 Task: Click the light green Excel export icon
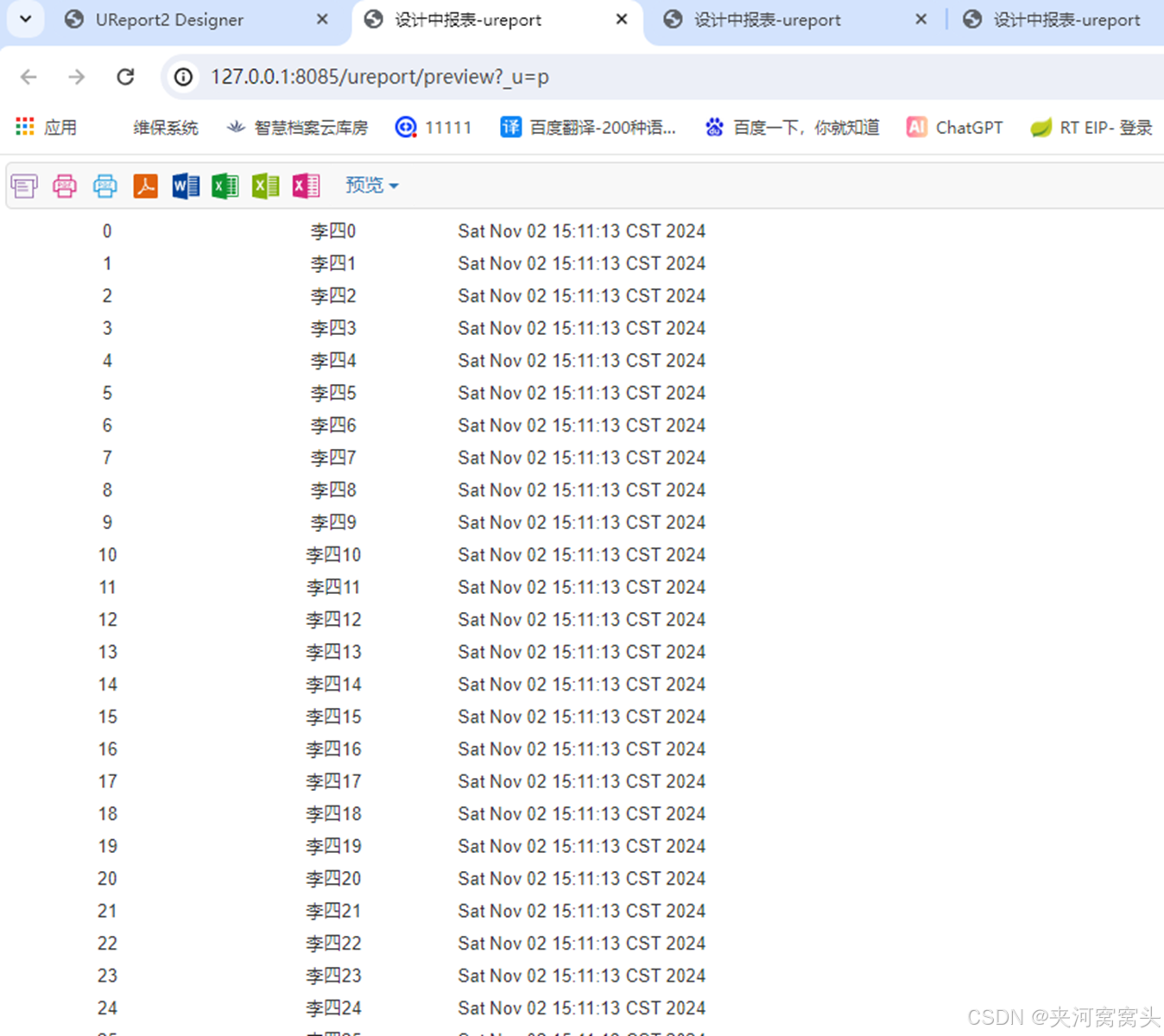click(x=266, y=186)
